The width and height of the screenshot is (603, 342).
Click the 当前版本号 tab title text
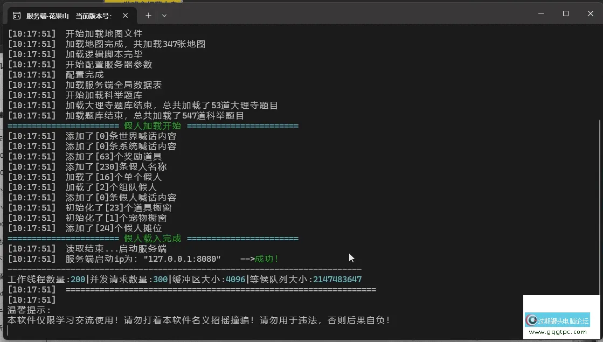pyautogui.click(x=95, y=16)
